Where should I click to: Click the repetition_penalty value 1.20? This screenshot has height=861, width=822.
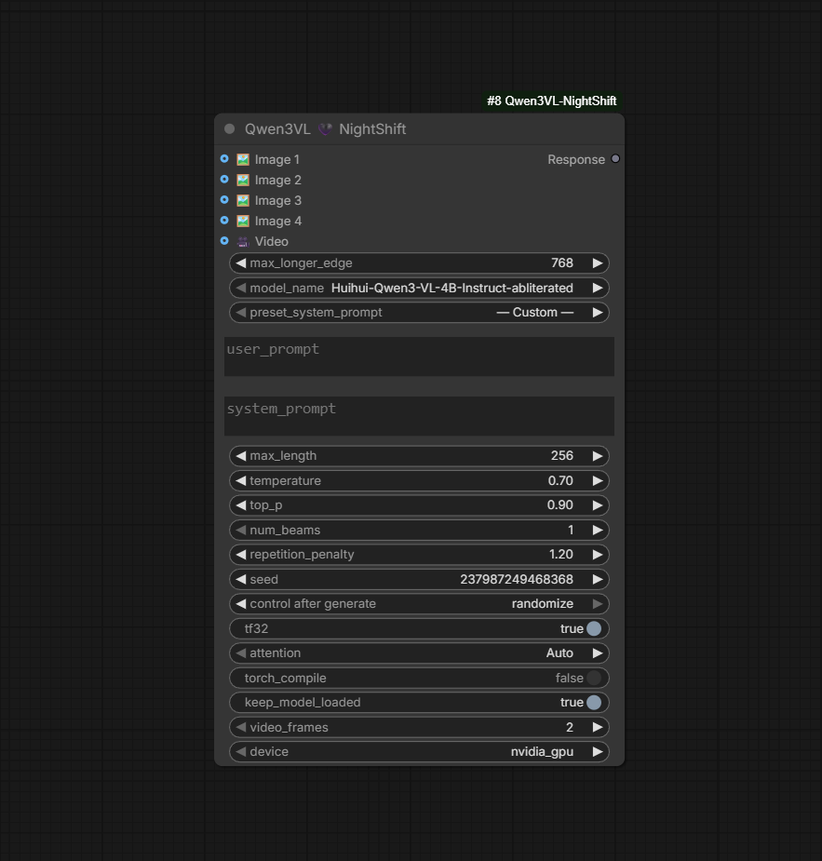coord(560,555)
